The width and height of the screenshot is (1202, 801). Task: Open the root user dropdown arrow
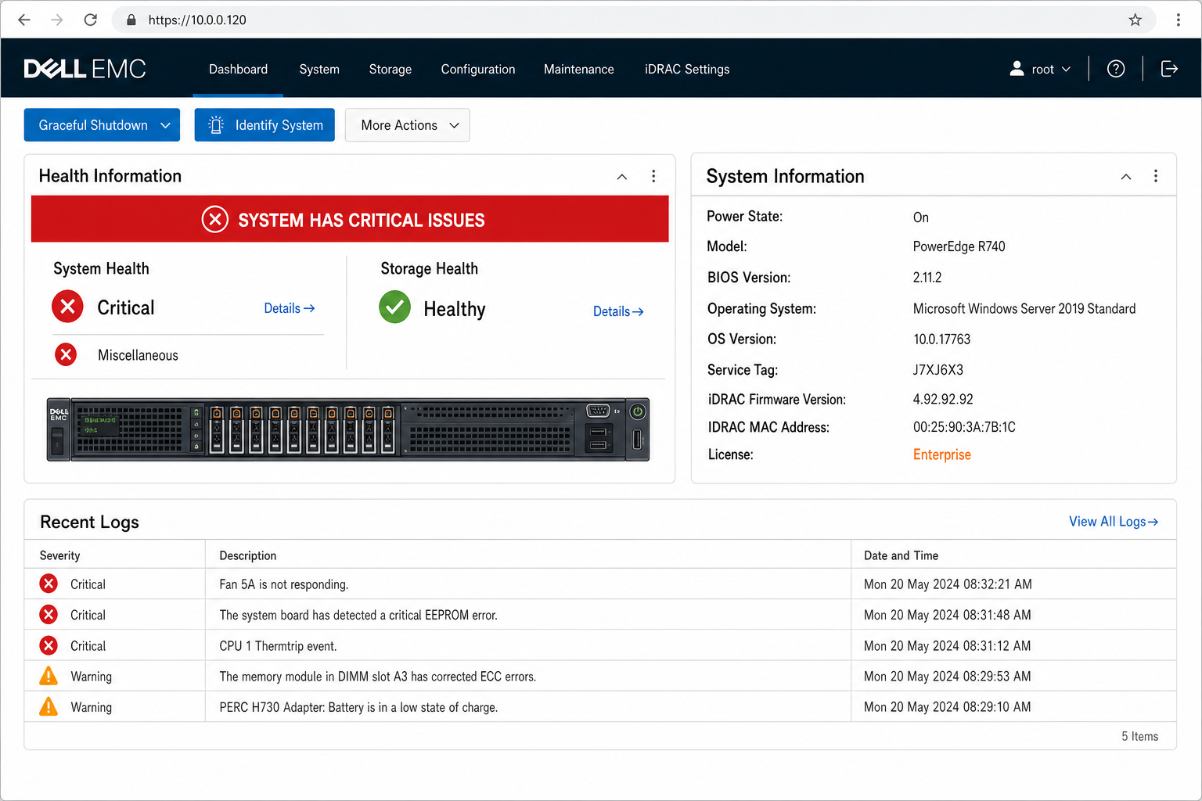tap(1066, 69)
